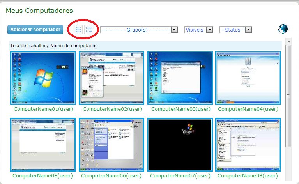
Task: Switch to list view icon
Action: coord(78,30)
